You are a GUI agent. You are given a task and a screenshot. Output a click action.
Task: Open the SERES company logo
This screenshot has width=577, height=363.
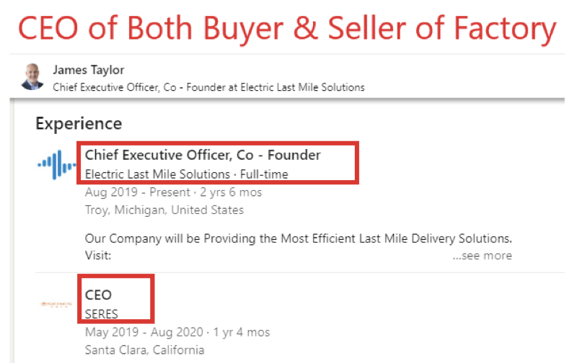pos(56,304)
